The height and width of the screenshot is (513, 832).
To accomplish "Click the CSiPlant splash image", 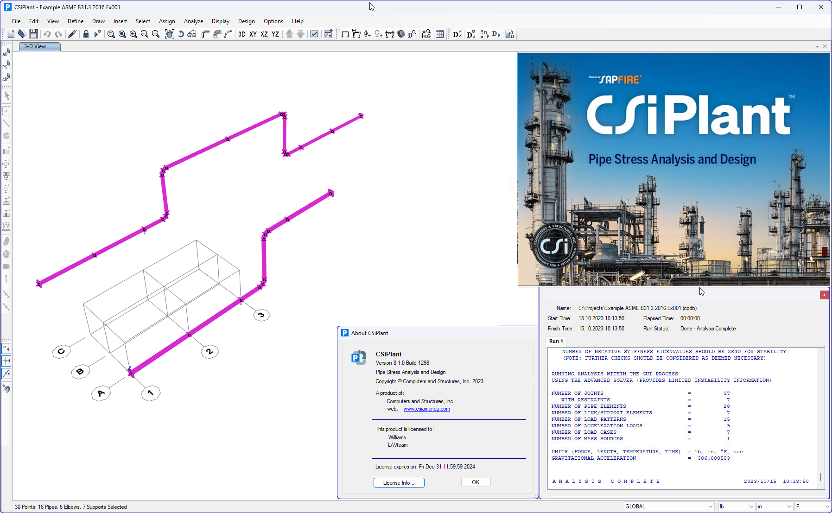I will coord(673,170).
